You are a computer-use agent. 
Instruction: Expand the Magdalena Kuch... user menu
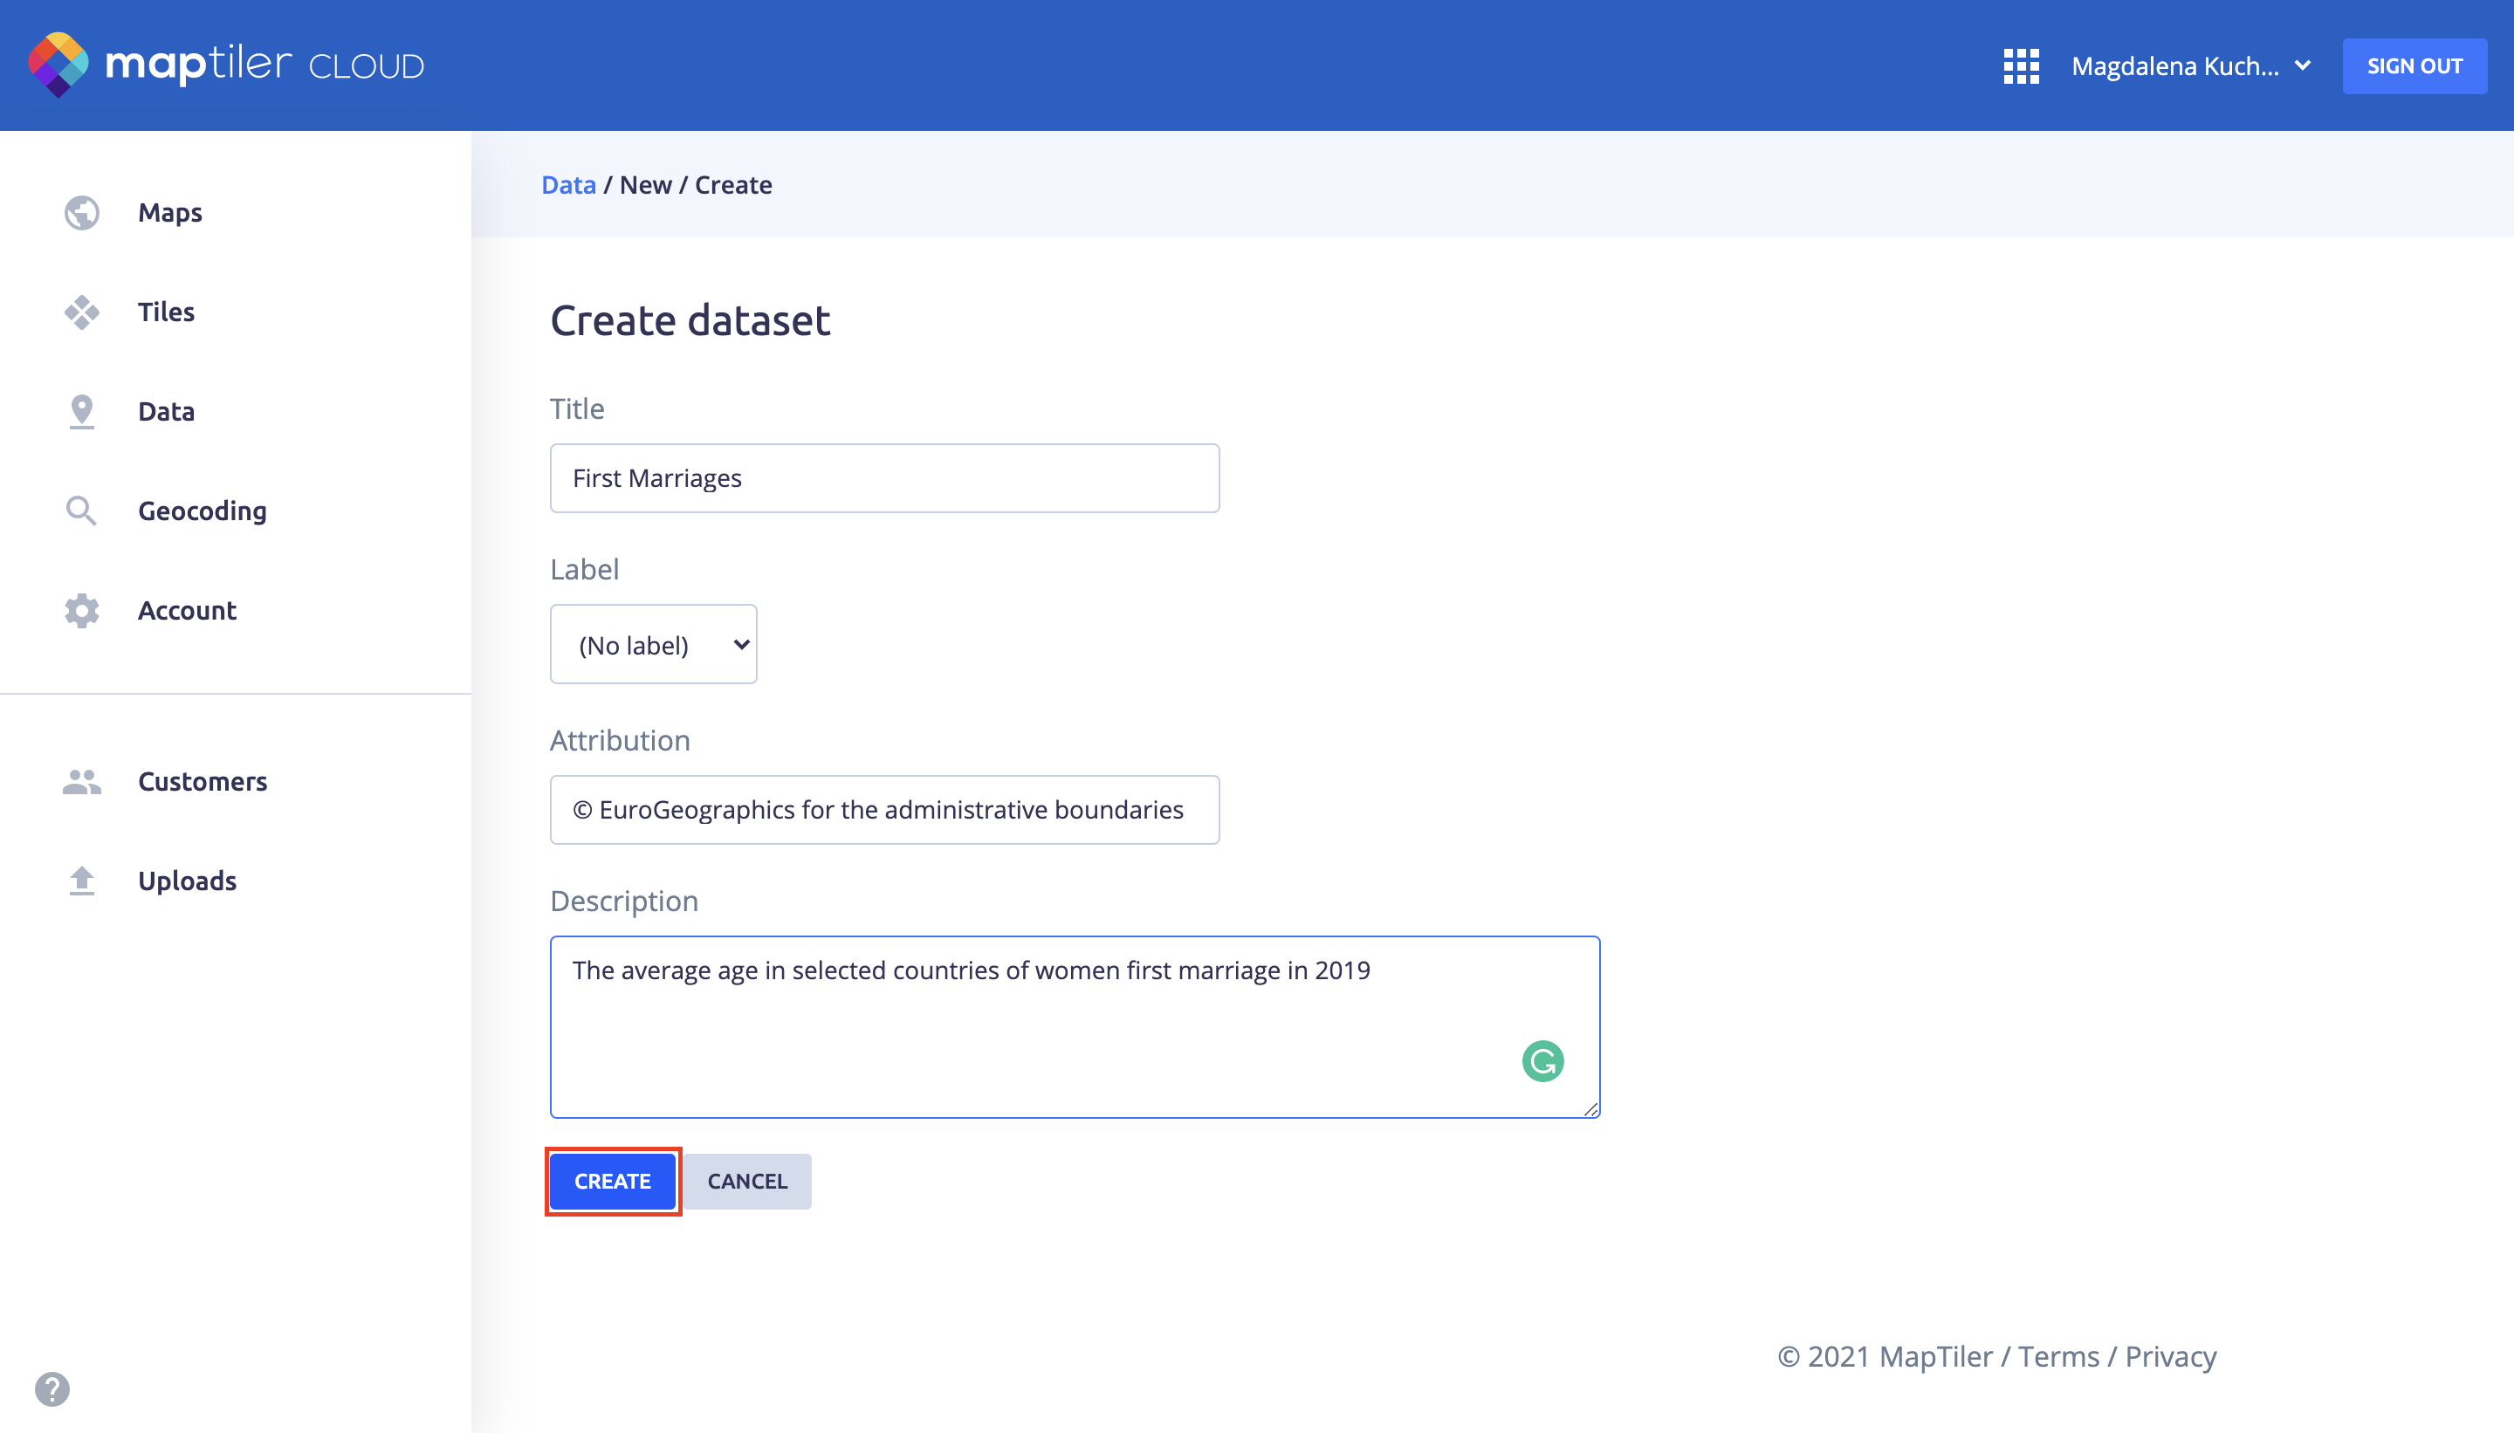click(x=2190, y=66)
